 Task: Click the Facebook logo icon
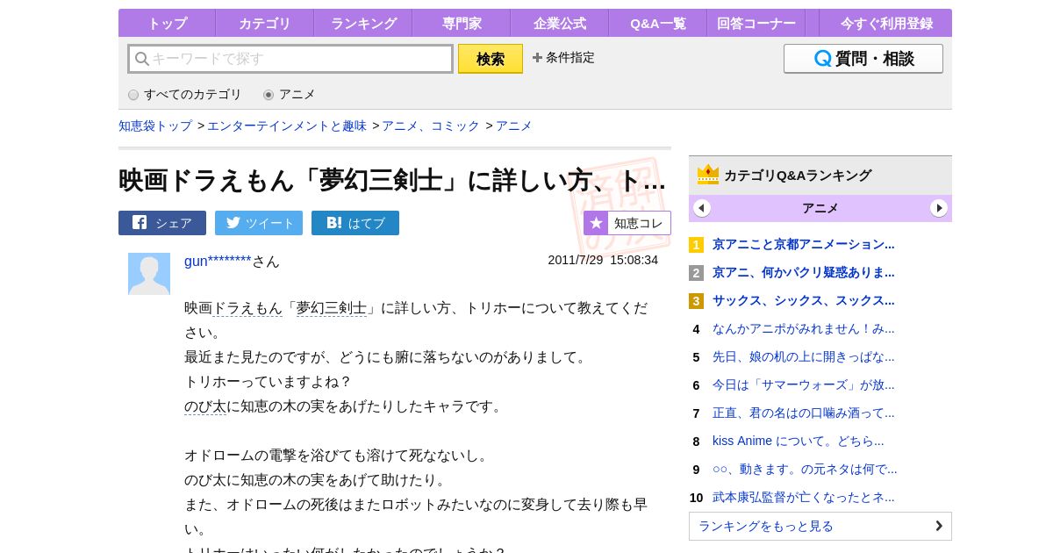[140, 223]
